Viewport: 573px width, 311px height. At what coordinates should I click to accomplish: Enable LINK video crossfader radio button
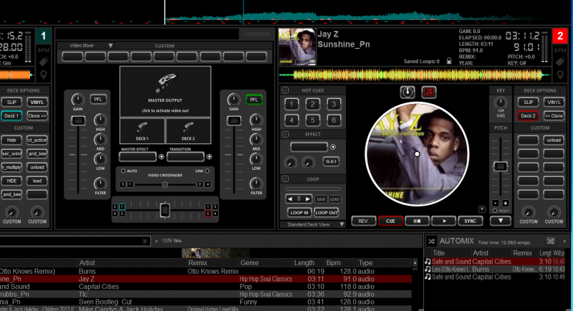click(207, 171)
